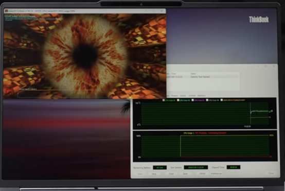Click the Clear button
Screen dimensions: 285x191
(x=171, y=173)
